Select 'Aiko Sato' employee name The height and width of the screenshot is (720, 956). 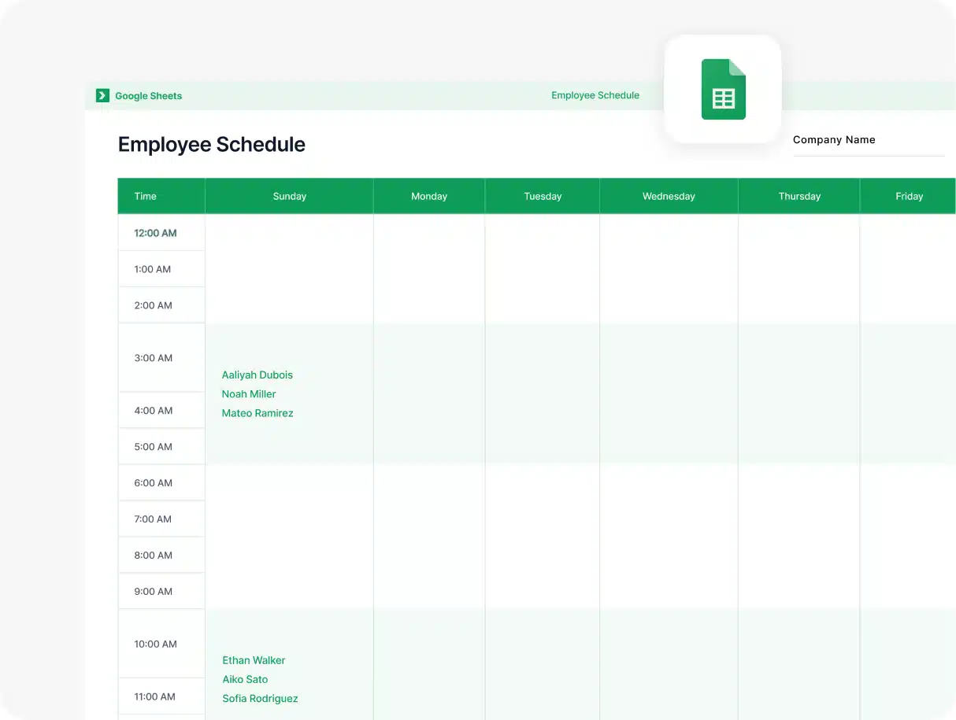point(245,679)
